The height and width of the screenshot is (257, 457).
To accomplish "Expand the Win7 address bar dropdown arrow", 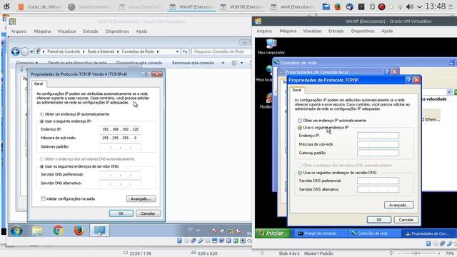I will (177, 52).
